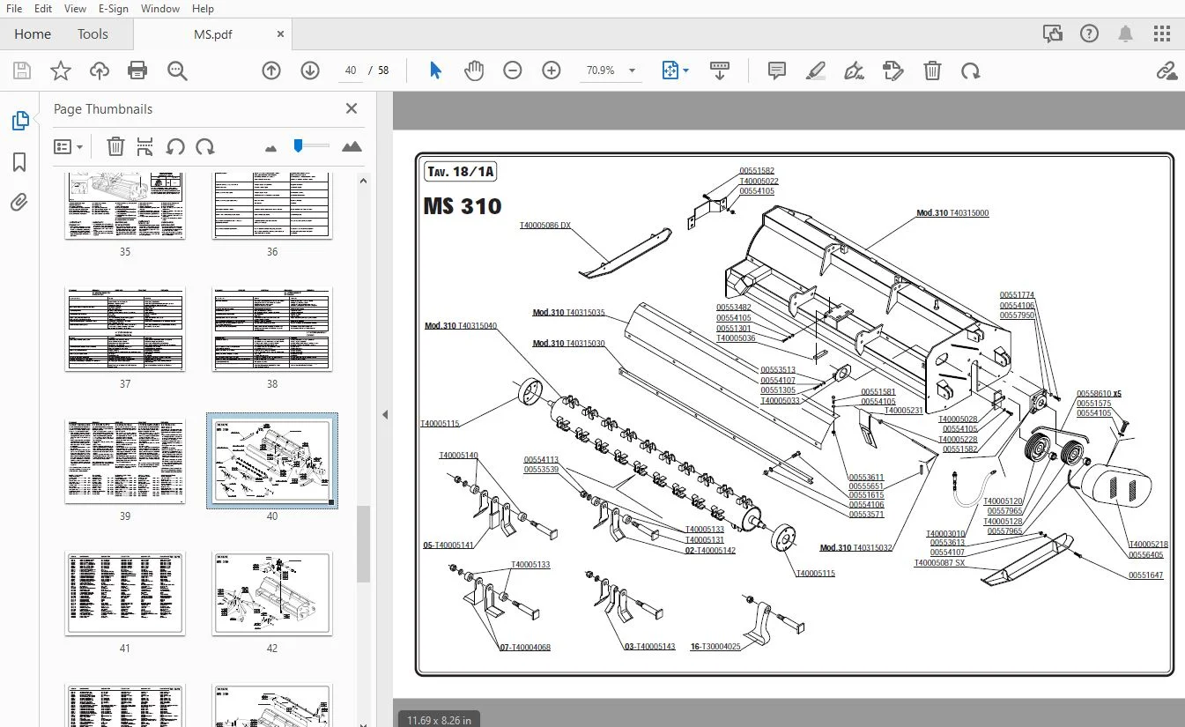Close the MS.pdf tab
The width and height of the screenshot is (1185, 727).
pyautogui.click(x=281, y=34)
